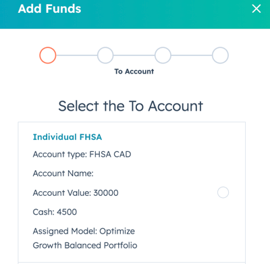
Task: Choose the Individual FHSA account radio button
Action: pos(223,192)
